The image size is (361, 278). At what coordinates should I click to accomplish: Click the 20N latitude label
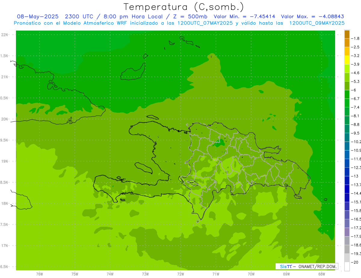(x=5, y=119)
